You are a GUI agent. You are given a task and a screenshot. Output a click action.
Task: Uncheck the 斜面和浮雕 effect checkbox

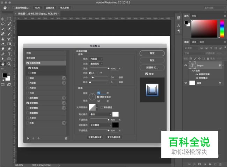[28, 63]
